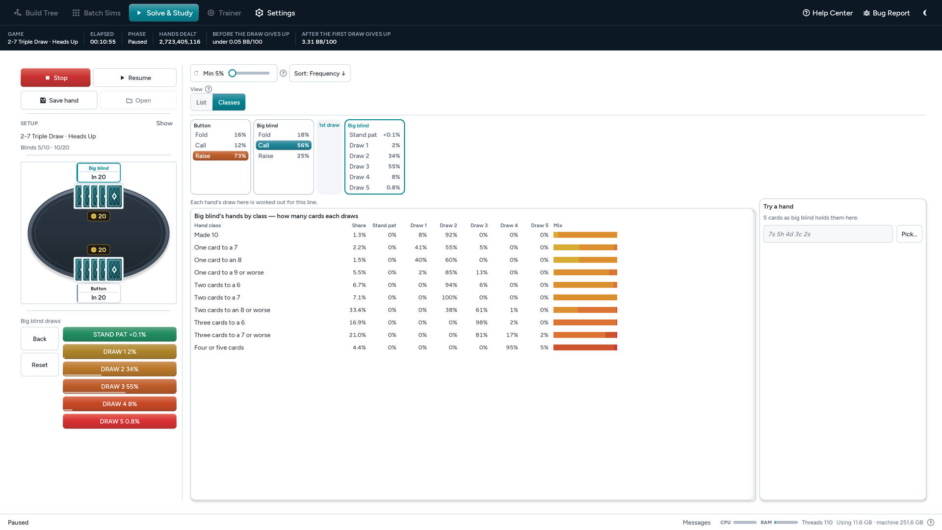Open the Sort: Frequency dropdown
942x530 pixels.
click(320, 73)
